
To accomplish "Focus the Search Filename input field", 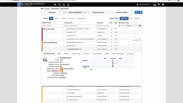I will click(x=103, y=26).
